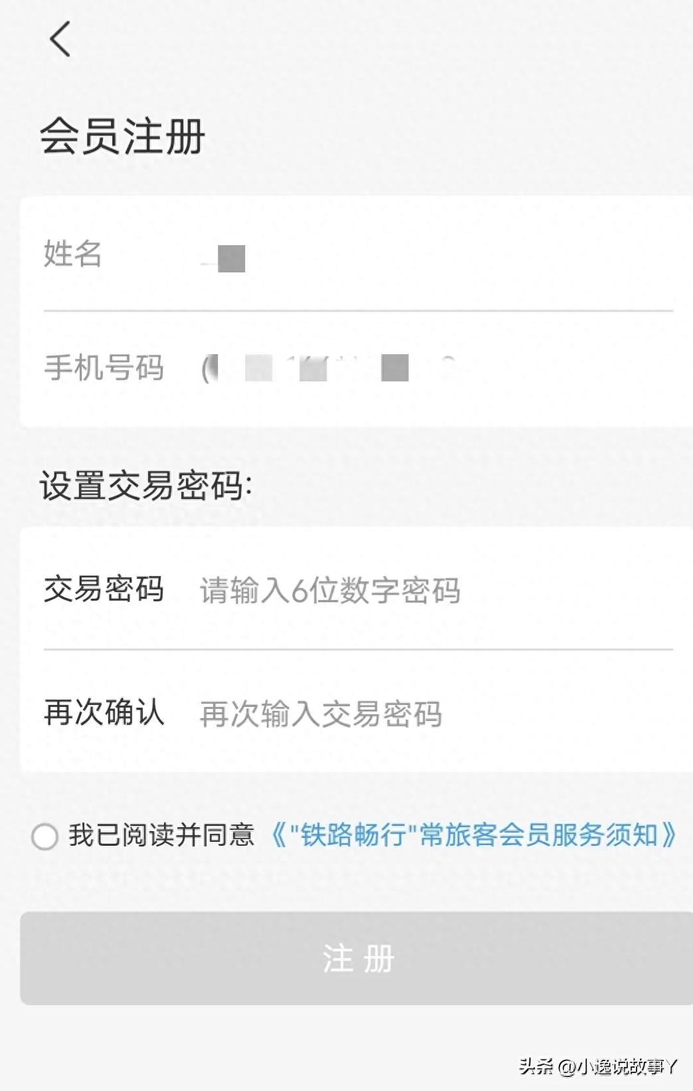
Task: Click the 头条 @小逸说故事Y watermark
Action: (x=599, y=1066)
